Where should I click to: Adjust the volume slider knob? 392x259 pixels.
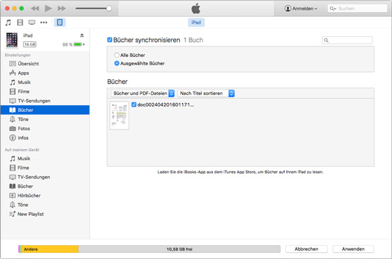point(109,9)
